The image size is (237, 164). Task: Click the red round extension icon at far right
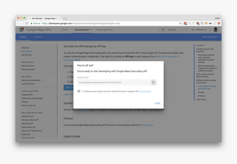pyautogui.click(x=219, y=23)
